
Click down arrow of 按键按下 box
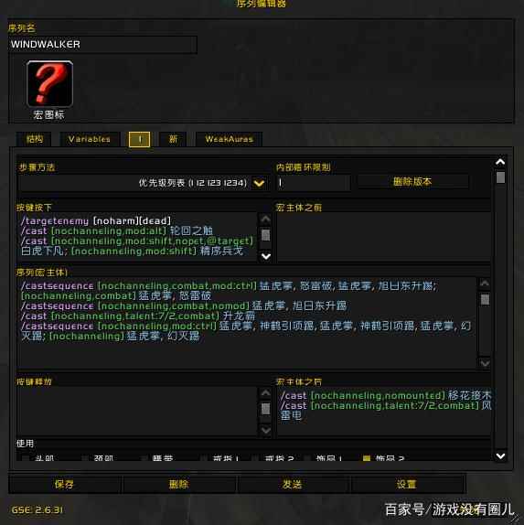[x=265, y=256]
